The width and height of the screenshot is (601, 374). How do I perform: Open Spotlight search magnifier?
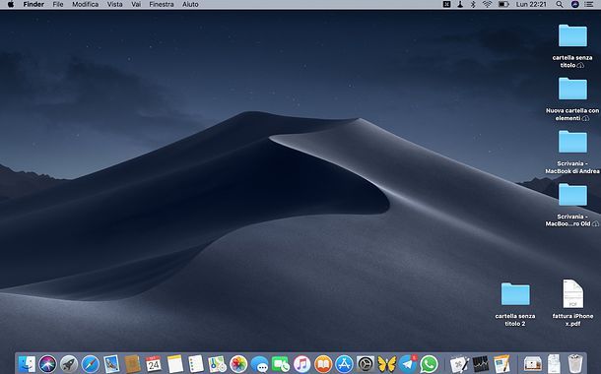pyautogui.click(x=560, y=4)
